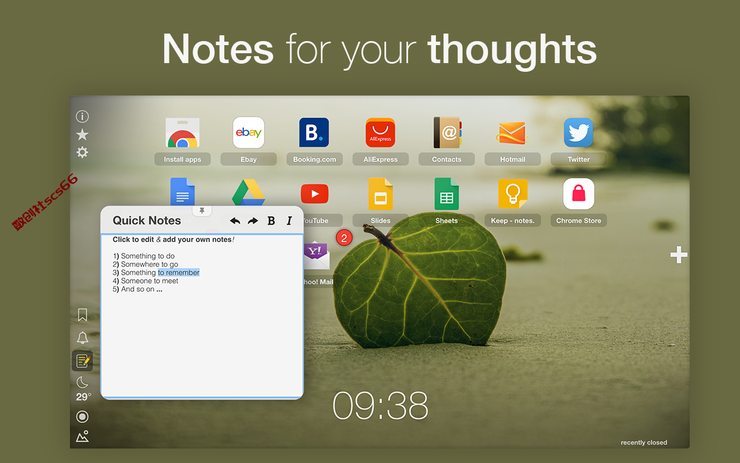The image size is (740, 463).
Task: Click the moon weather icon
Action: (x=83, y=382)
